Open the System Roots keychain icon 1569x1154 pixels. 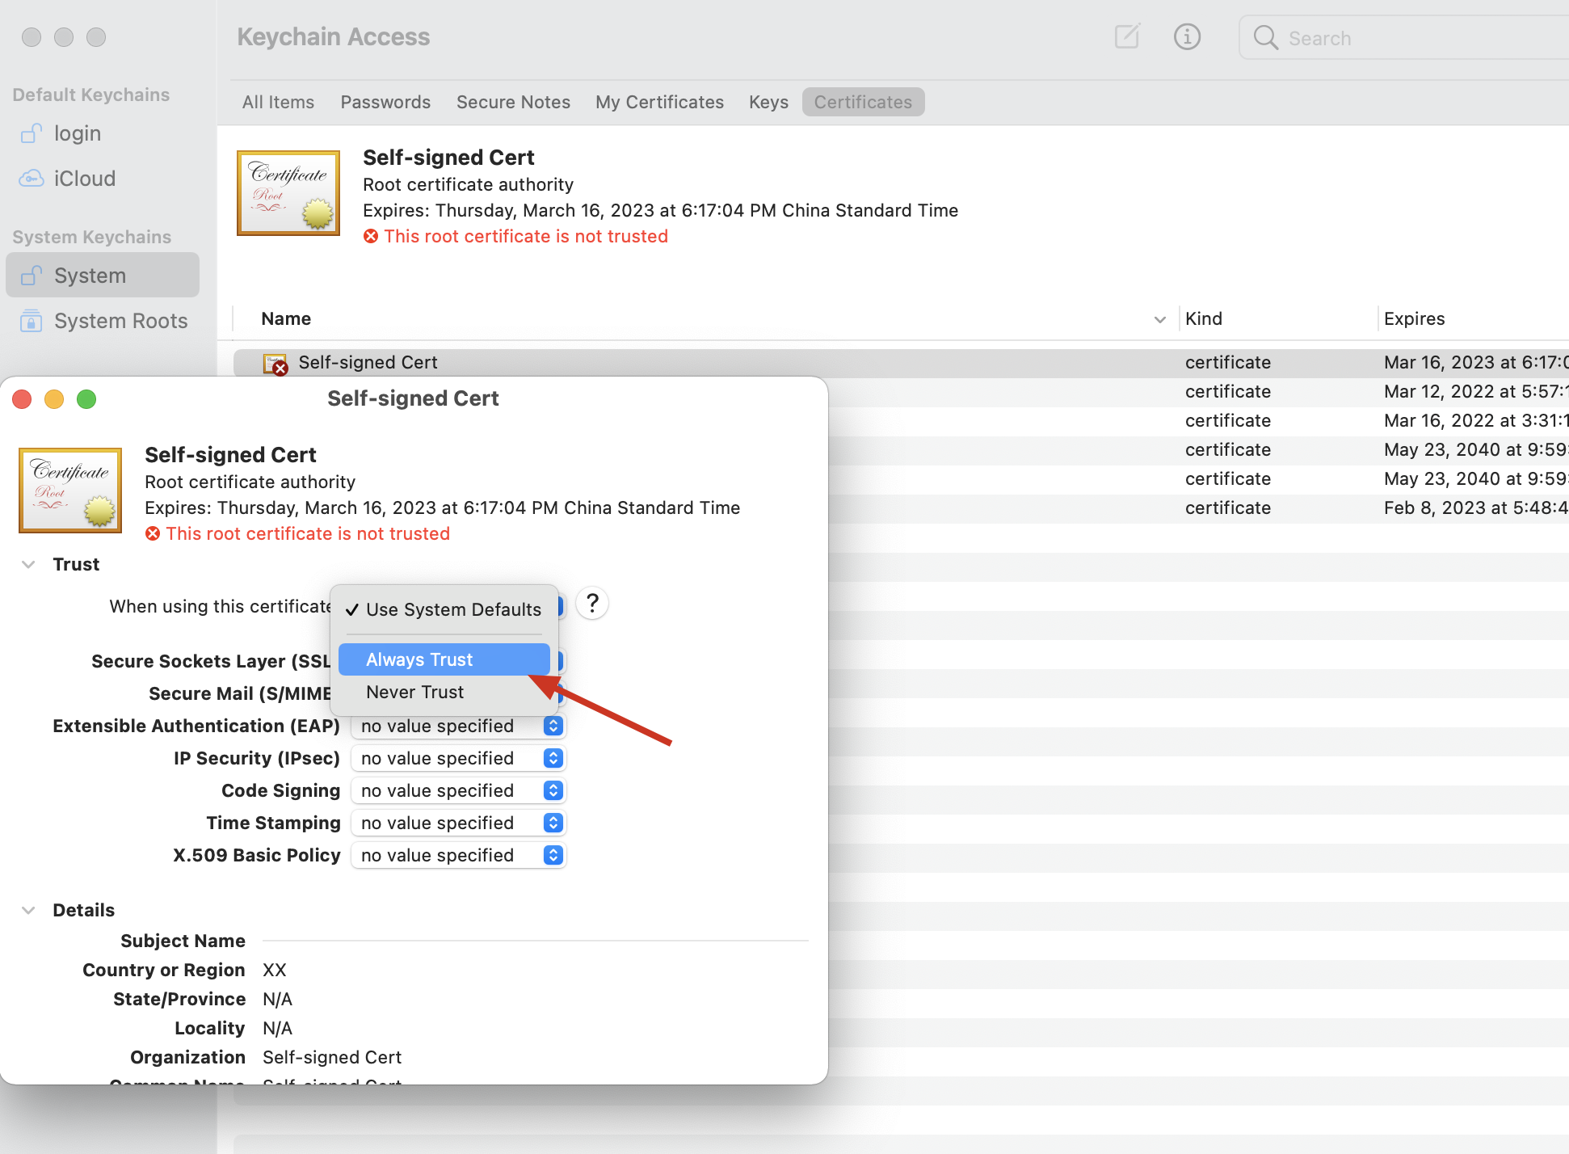(x=31, y=321)
